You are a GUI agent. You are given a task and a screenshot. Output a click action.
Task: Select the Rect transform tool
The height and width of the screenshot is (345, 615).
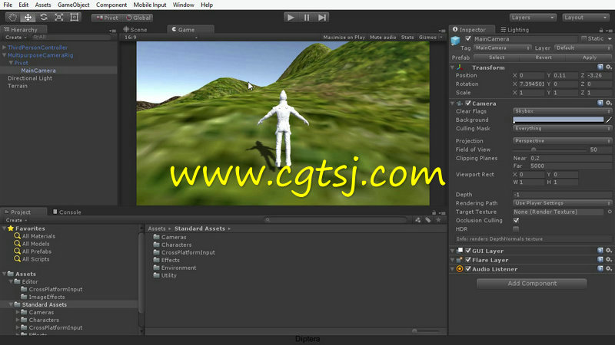74,17
